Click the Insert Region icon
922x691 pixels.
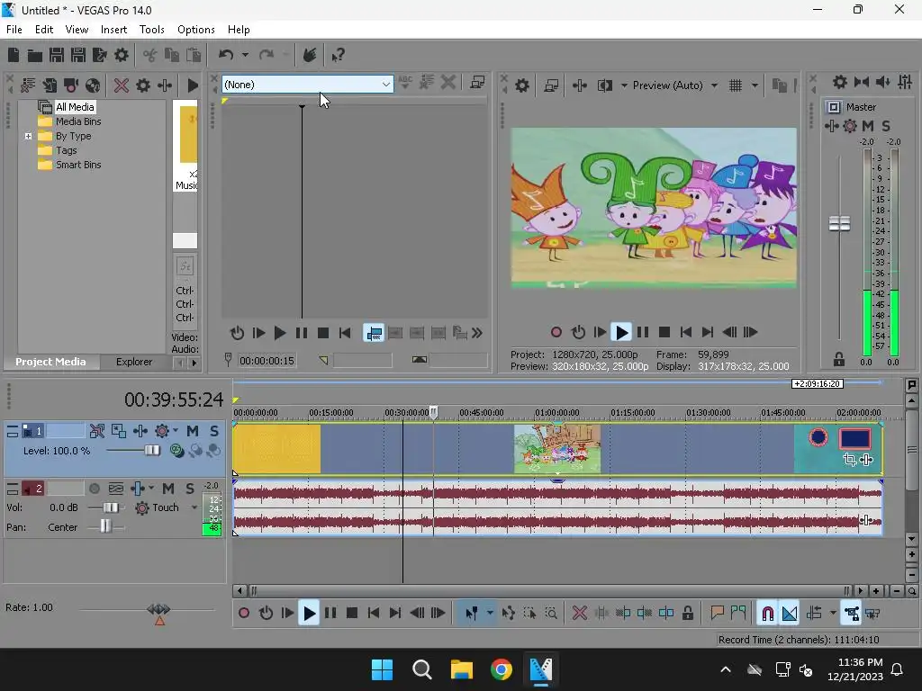coord(738,614)
